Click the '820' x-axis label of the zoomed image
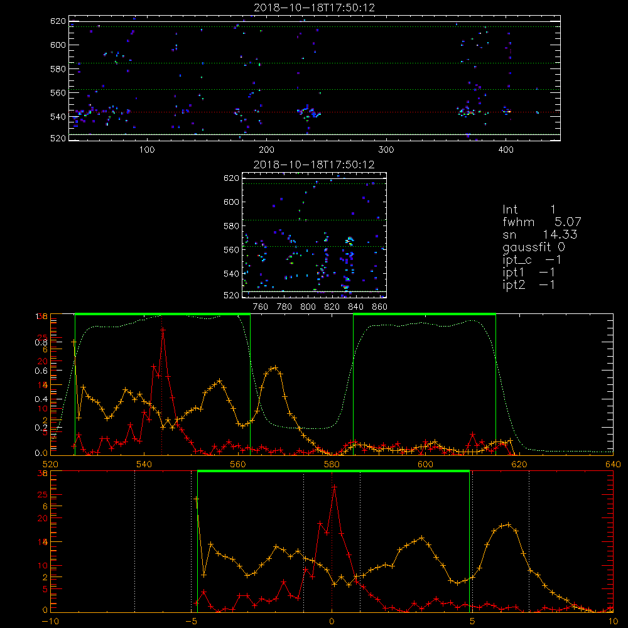Image resolution: width=628 pixels, height=628 pixels. click(x=332, y=306)
